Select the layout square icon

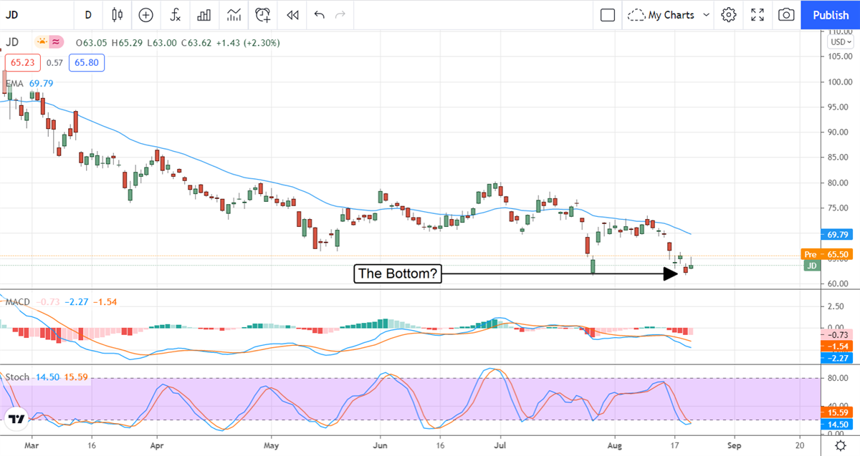(608, 14)
